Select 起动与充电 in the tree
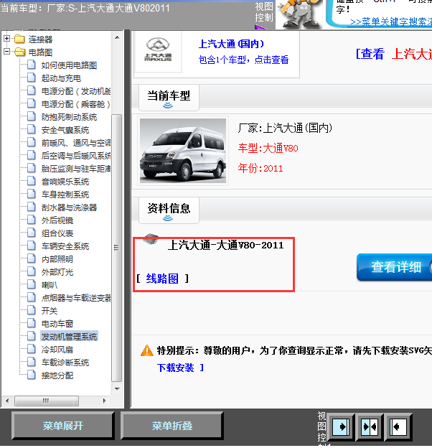This screenshot has width=432, height=448. point(61,78)
